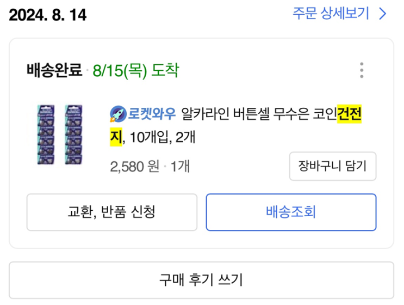
Task: Open the 주문 상세보기 order details link
Action: (x=331, y=14)
